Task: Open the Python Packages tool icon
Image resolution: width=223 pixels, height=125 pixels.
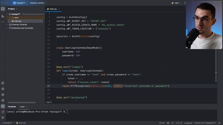Action: 3,83
